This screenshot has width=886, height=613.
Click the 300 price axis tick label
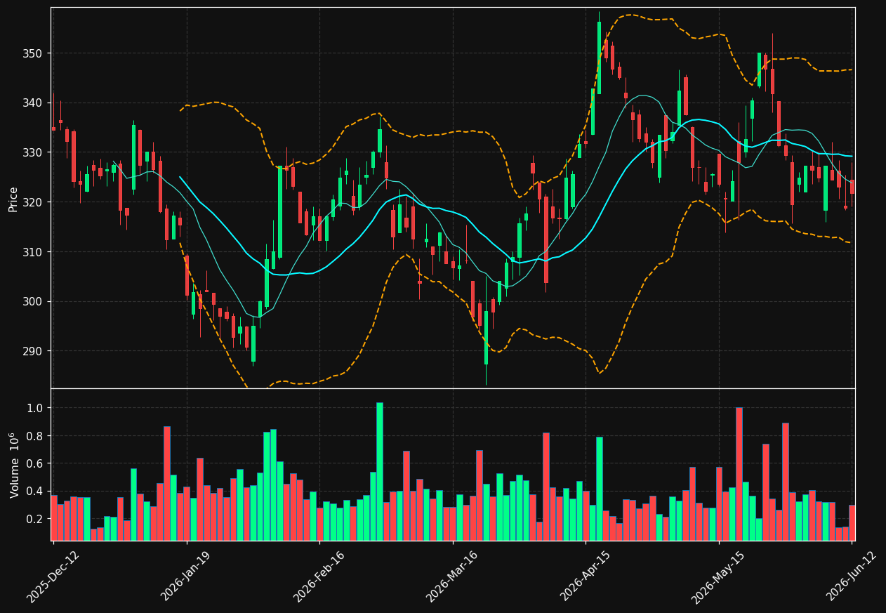click(x=33, y=301)
